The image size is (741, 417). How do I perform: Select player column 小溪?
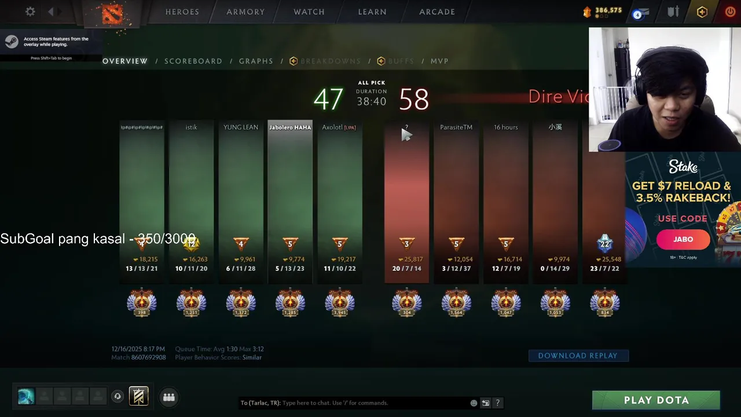(x=555, y=202)
